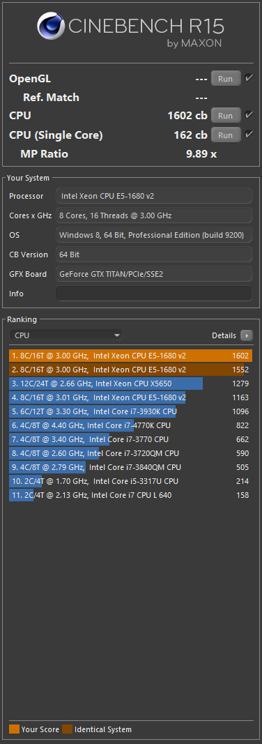Viewport: 262px width, 744px height.
Task: Click the MP Ratio 9.89 x value
Action: coord(201,154)
